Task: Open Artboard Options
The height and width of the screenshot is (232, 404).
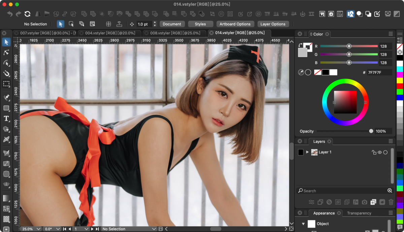Action: (235, 24)
